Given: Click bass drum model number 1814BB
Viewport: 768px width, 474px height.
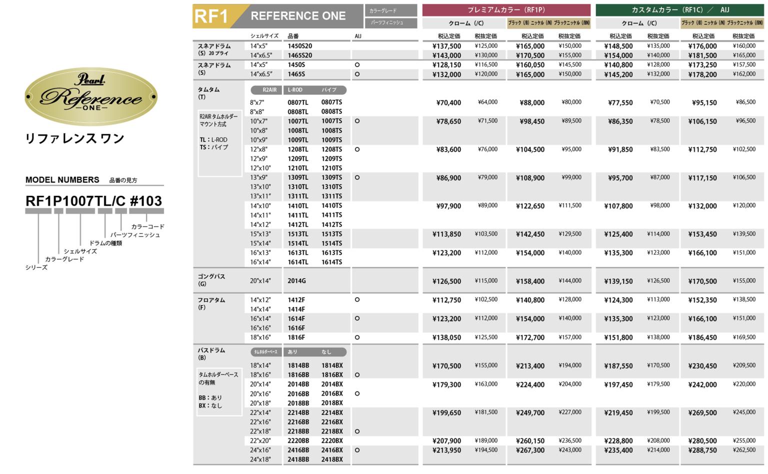Looking at the screenshot, I should 298,366.
